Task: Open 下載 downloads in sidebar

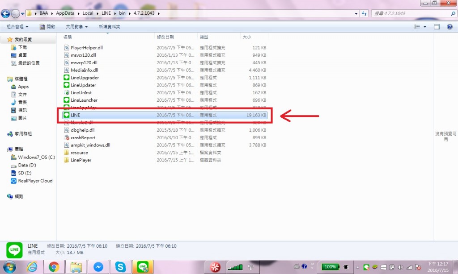Action: 22,47
